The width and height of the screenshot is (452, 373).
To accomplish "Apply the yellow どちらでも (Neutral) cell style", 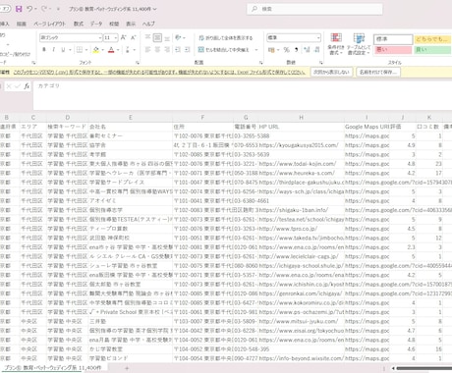I will (432, 39).
